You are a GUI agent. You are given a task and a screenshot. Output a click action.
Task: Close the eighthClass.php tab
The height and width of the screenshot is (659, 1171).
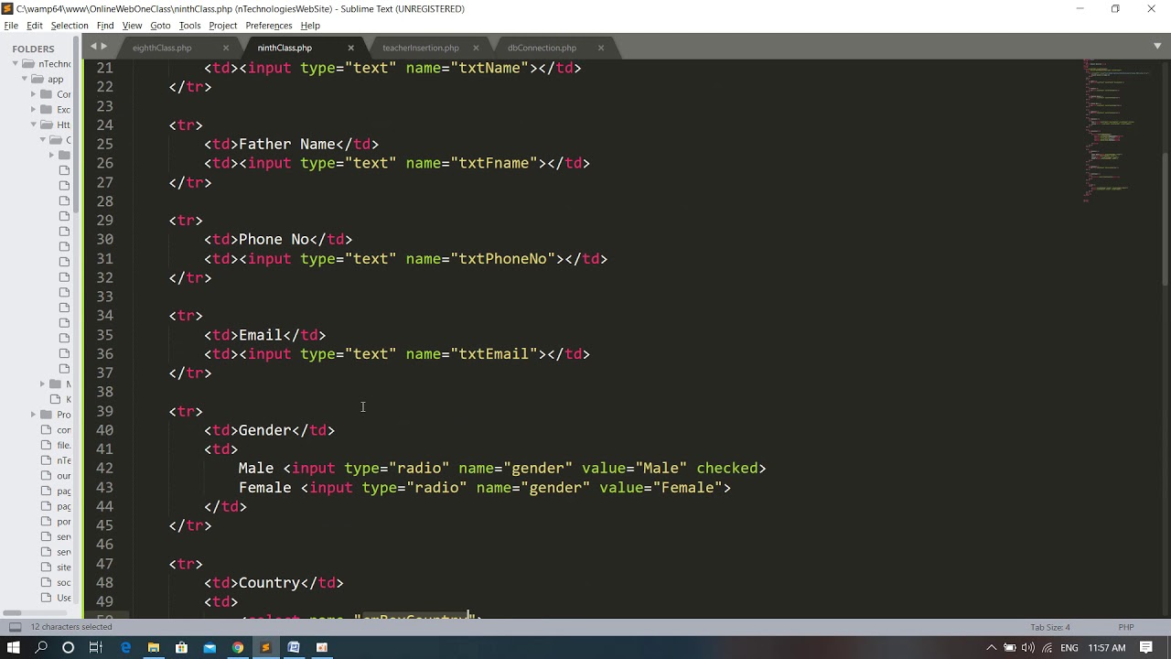226,48
